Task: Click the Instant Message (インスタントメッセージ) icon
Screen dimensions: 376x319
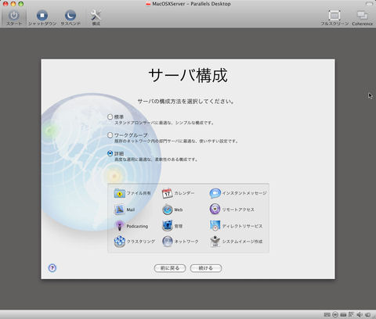Action: click(215, 193)
